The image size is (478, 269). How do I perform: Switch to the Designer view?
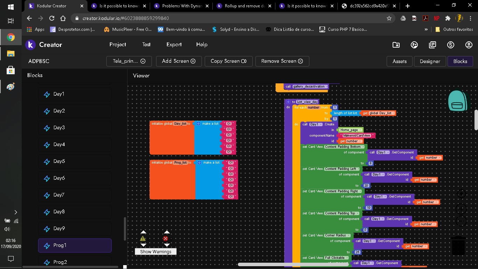(x=430, y=61)
